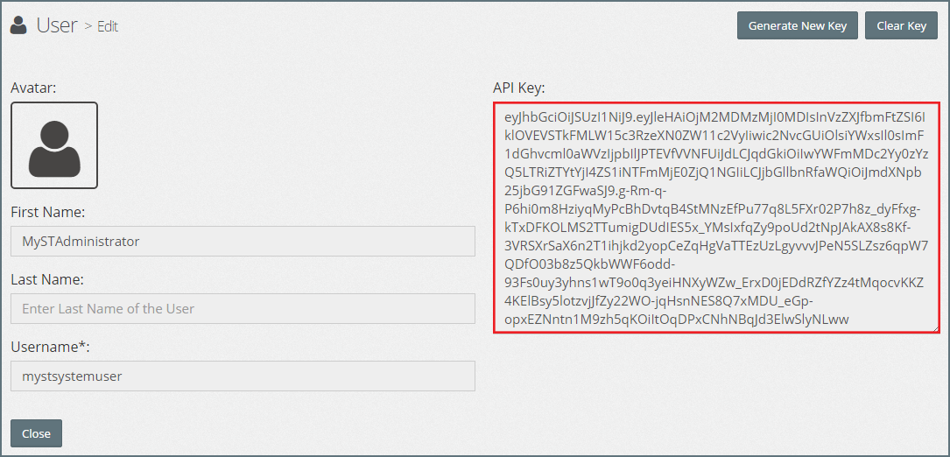950x457 pixels.
Task: Select the Username field with mystsystemuser
Action: coord(243,376)
